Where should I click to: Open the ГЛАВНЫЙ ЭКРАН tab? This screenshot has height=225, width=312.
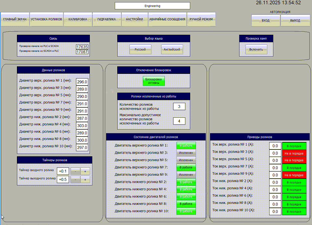click(15, 19)
